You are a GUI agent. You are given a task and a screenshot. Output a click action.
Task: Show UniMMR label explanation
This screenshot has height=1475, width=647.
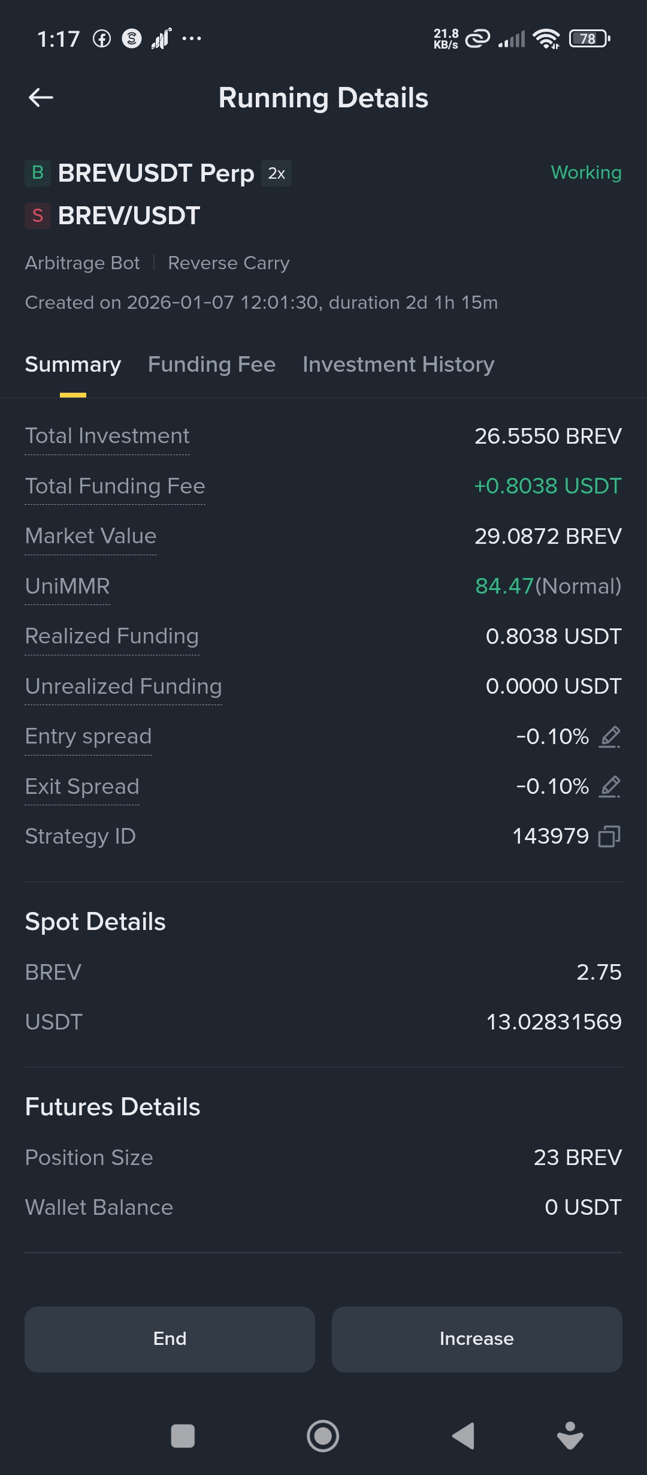68,586
